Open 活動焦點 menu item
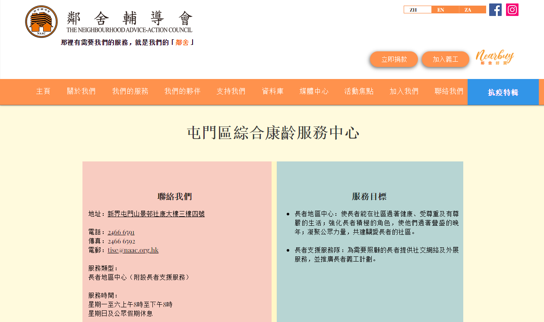 359,92
